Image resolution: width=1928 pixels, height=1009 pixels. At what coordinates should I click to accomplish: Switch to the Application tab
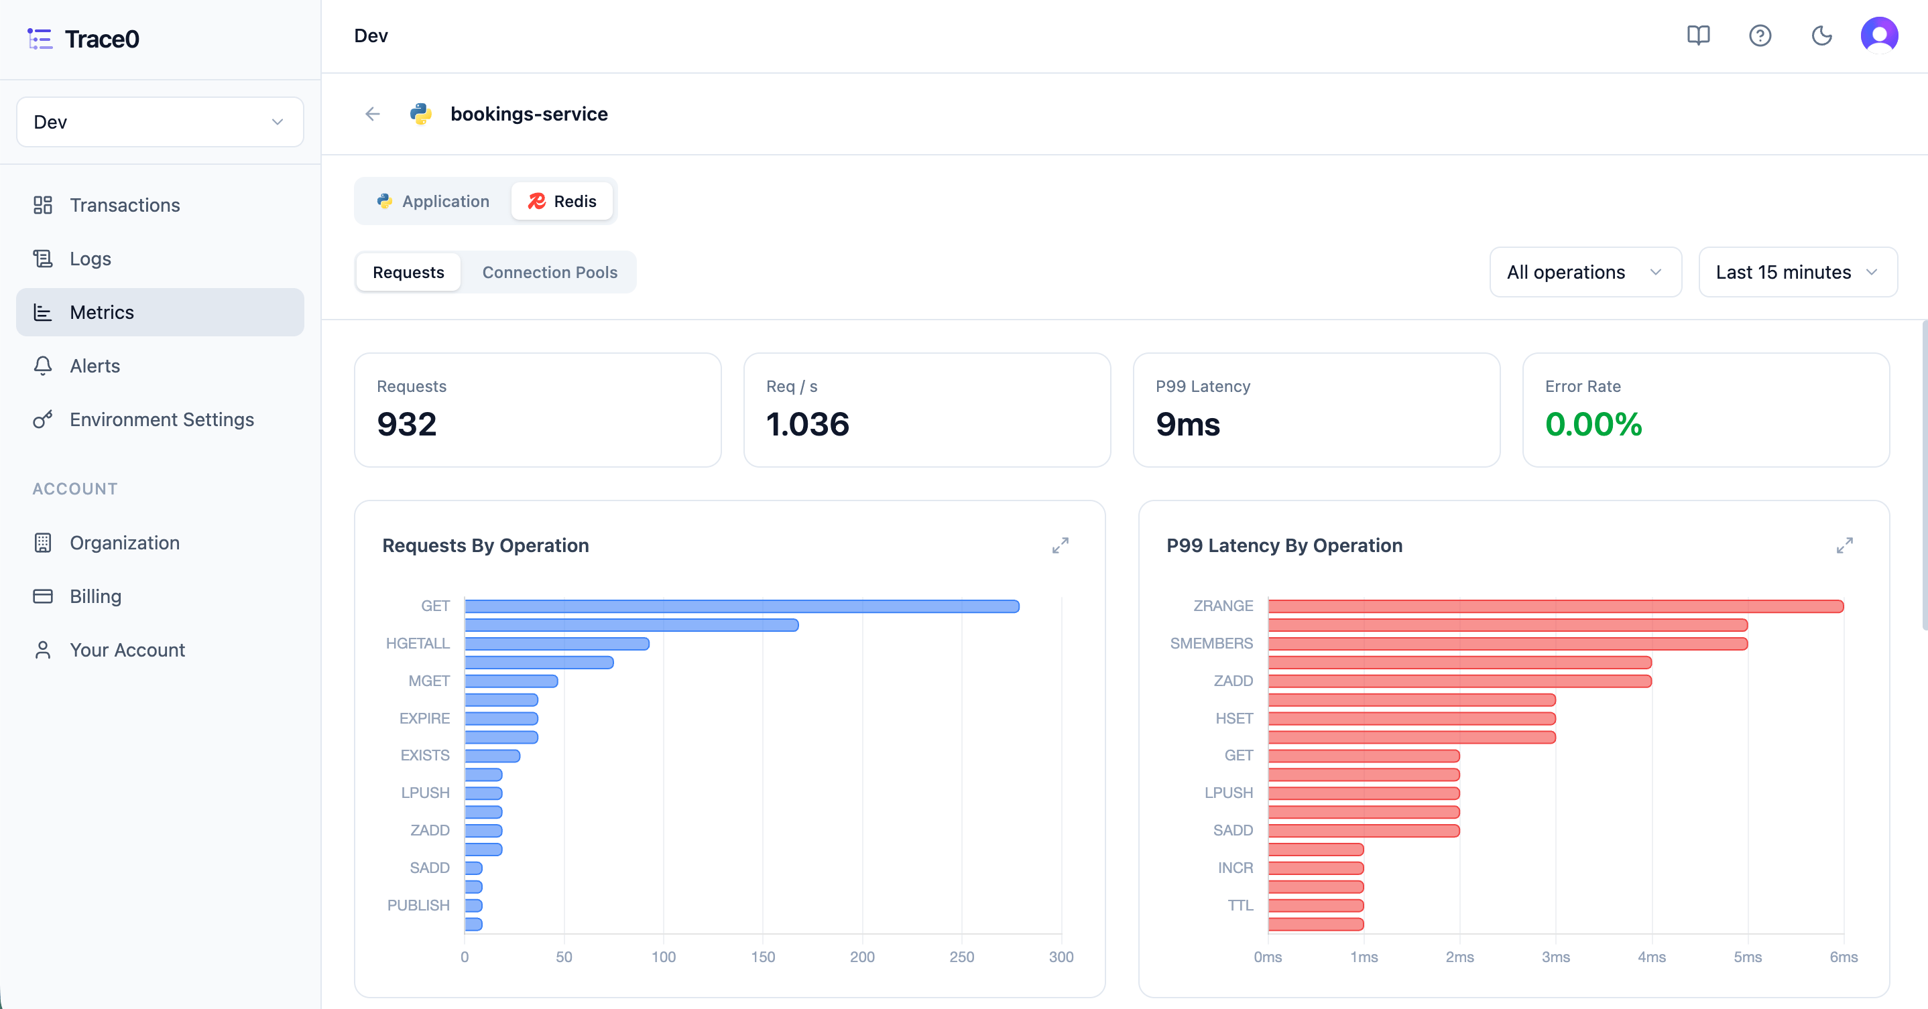(x=433, y=201)
